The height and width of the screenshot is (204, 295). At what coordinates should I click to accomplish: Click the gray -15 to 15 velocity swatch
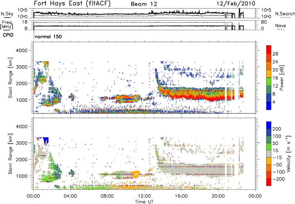(269, 154)
